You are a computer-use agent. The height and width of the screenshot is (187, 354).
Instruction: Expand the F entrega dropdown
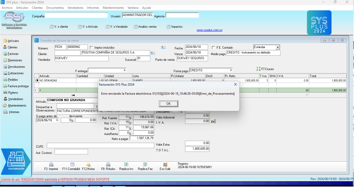(124, 70)
